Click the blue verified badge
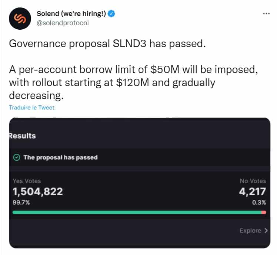Viewport: 277px width, 255px height. coord(111,14)
